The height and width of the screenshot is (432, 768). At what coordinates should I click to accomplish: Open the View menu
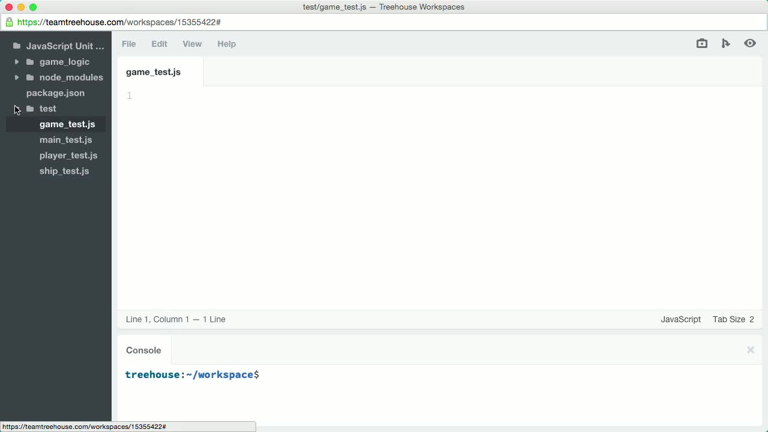(192, 44)
